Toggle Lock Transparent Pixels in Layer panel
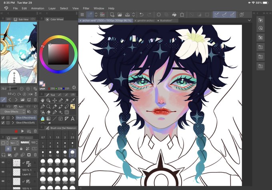 28,149
